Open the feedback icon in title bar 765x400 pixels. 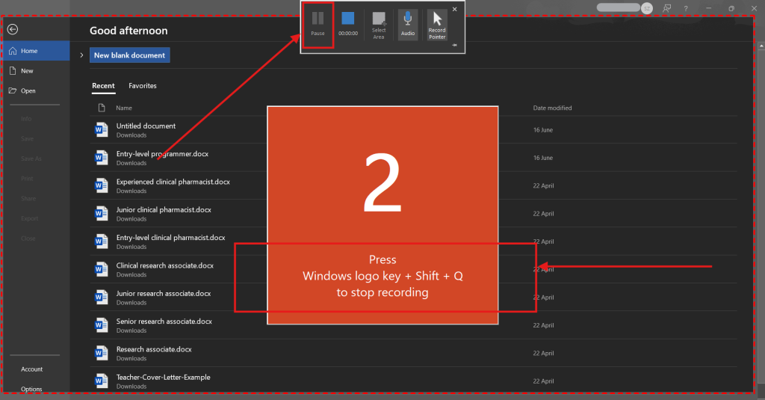click(666, 8)
